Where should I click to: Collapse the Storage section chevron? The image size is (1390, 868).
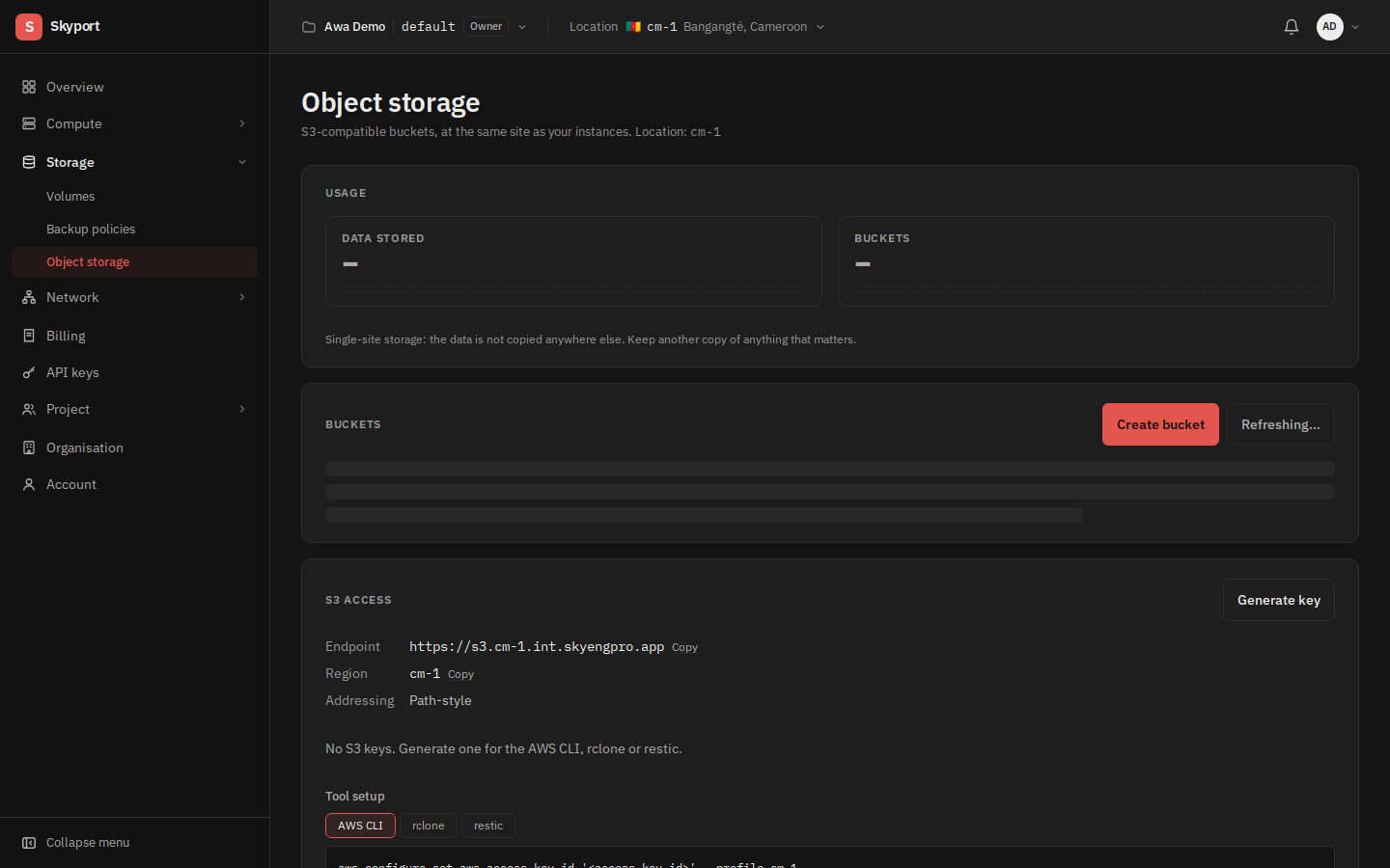point(242,162)
